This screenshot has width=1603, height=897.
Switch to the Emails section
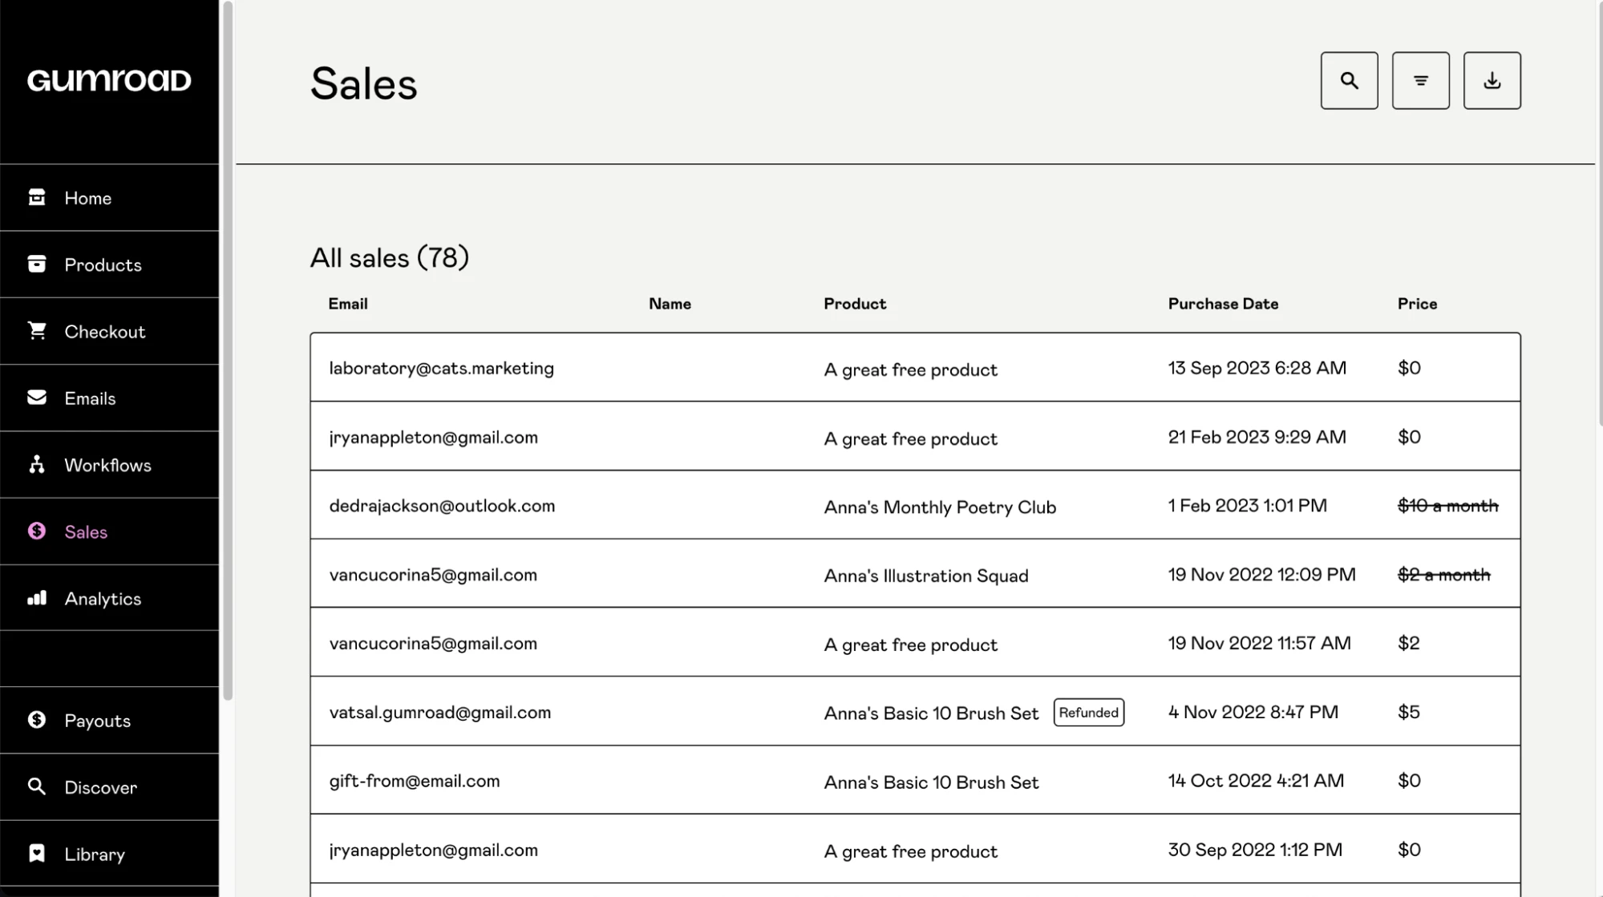pyautogui.click(x=90, y=398)
